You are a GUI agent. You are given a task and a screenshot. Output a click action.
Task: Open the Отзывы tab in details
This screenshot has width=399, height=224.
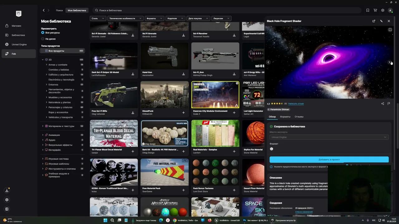(299, 117)
